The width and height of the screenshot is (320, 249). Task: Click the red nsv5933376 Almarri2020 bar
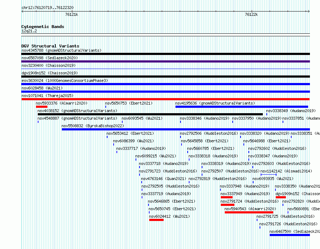click(x=42, y=107)
